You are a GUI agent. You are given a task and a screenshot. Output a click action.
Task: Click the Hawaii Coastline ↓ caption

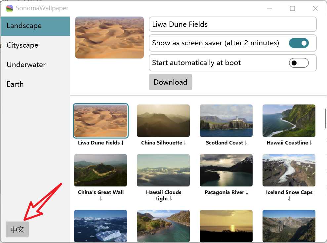289,143
